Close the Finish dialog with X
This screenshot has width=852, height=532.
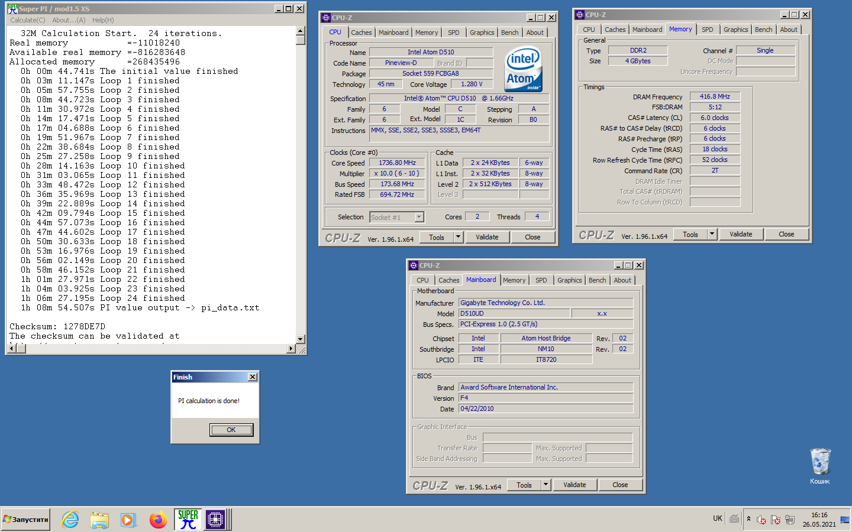pyautogui.click(x=253, y=377)
